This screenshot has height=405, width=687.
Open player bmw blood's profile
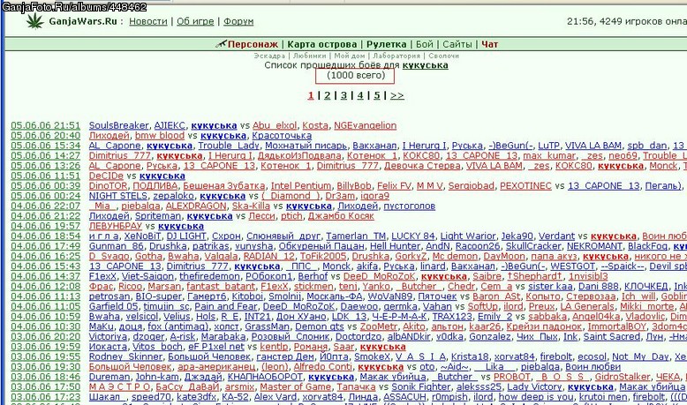pos(160,136)
